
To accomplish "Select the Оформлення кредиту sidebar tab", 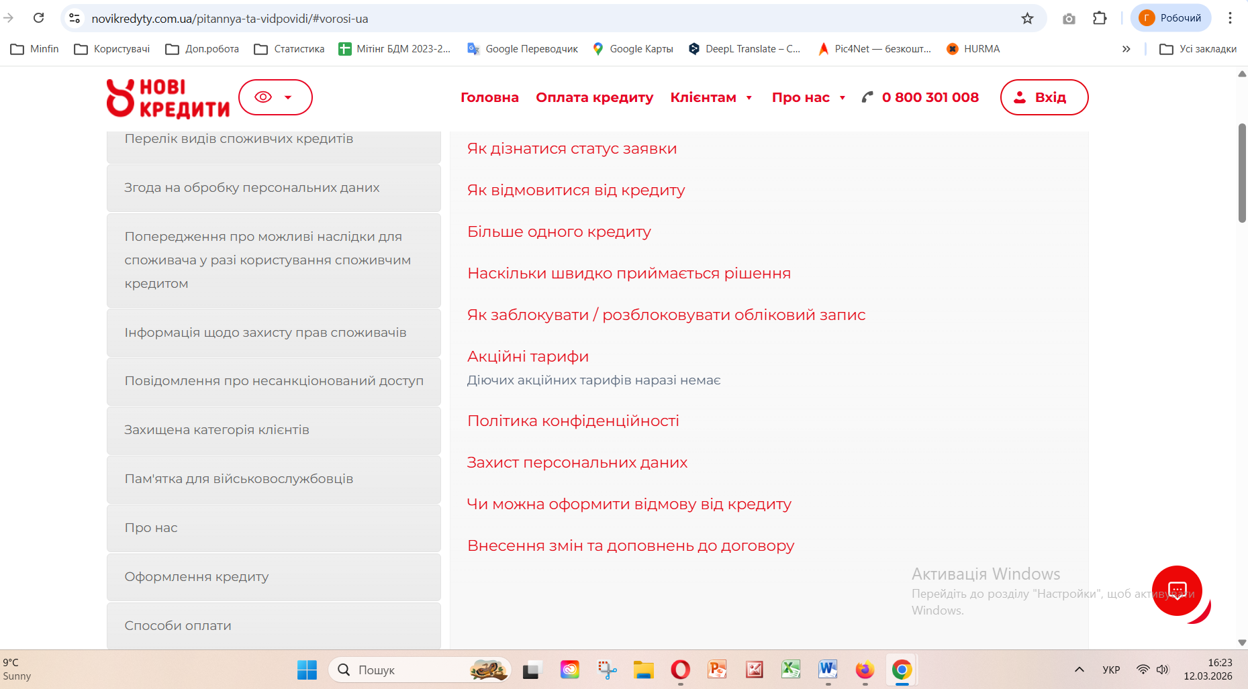I will pos(274,577).
